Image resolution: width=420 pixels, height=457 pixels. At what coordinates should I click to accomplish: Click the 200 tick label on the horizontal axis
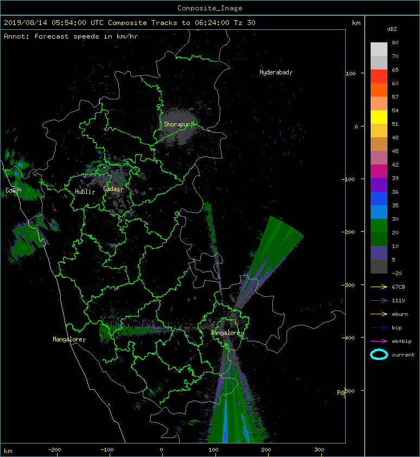[x=266, y=450]
